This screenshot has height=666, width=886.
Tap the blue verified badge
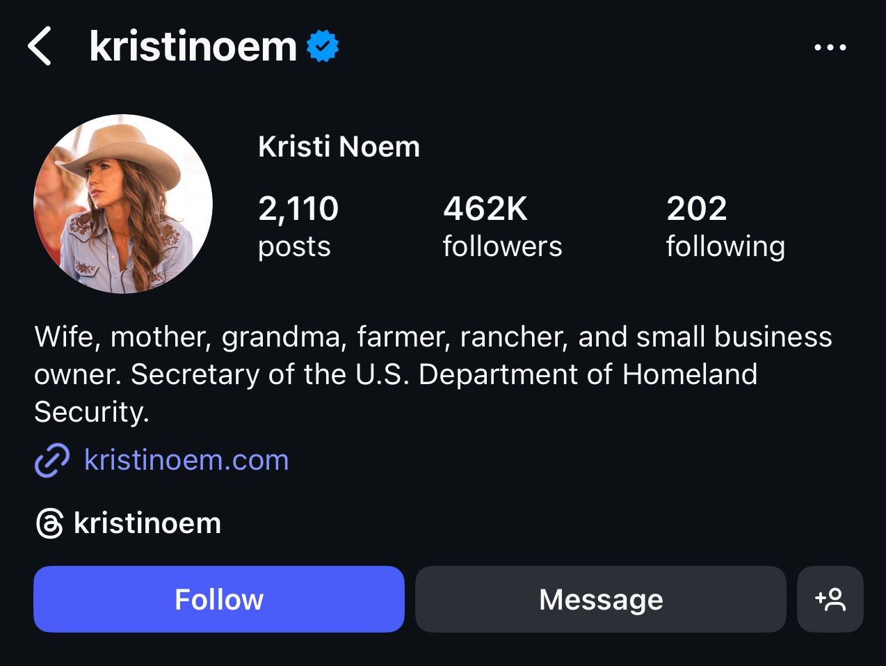click(323, 47)
